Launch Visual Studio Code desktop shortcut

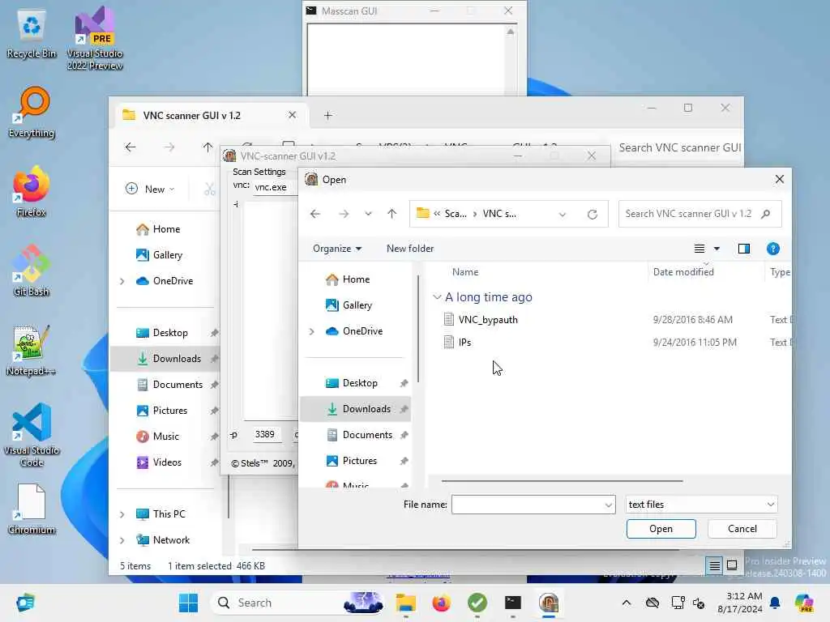32,435
